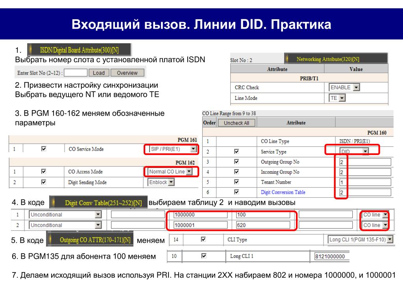
Task: Toggle the Outgoing Group No checkbox
Action: tap(237, 162)
